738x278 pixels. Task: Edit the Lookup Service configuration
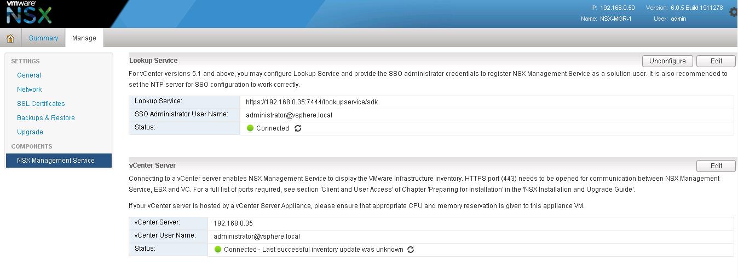tap(716, 61)
